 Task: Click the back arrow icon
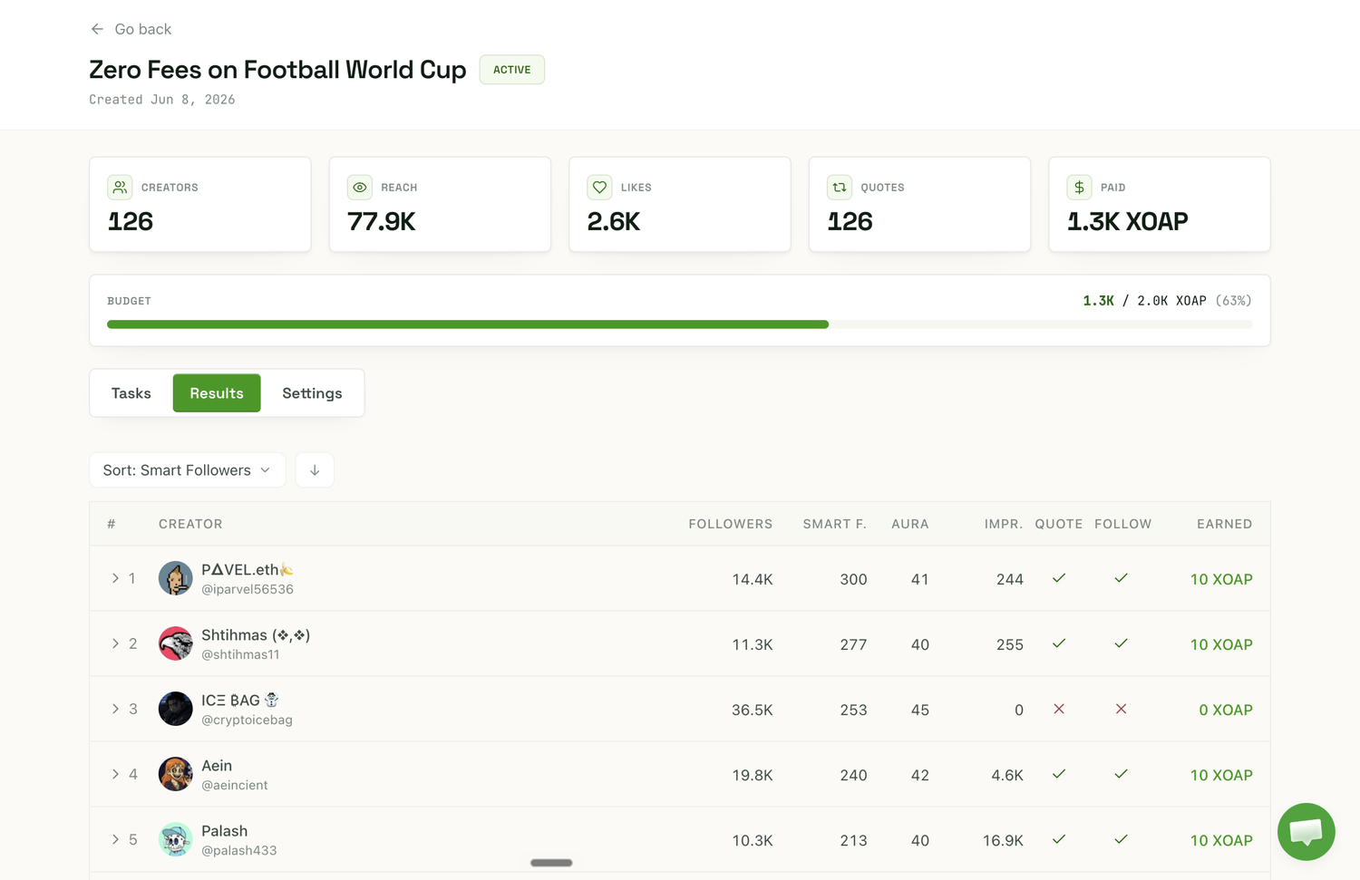(x=97, y=29)
